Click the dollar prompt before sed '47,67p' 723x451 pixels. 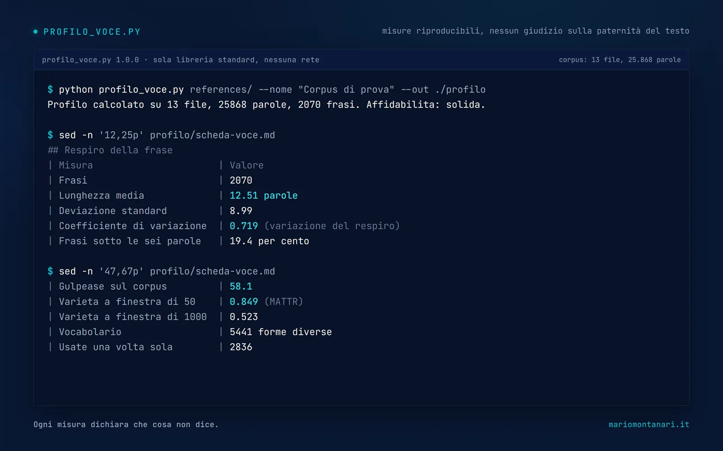coord(50,271)
